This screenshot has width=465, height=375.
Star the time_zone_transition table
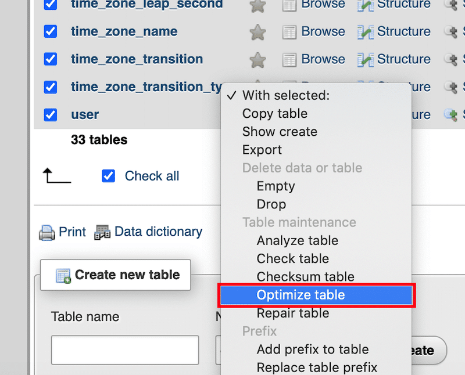(x=257, y=59)
